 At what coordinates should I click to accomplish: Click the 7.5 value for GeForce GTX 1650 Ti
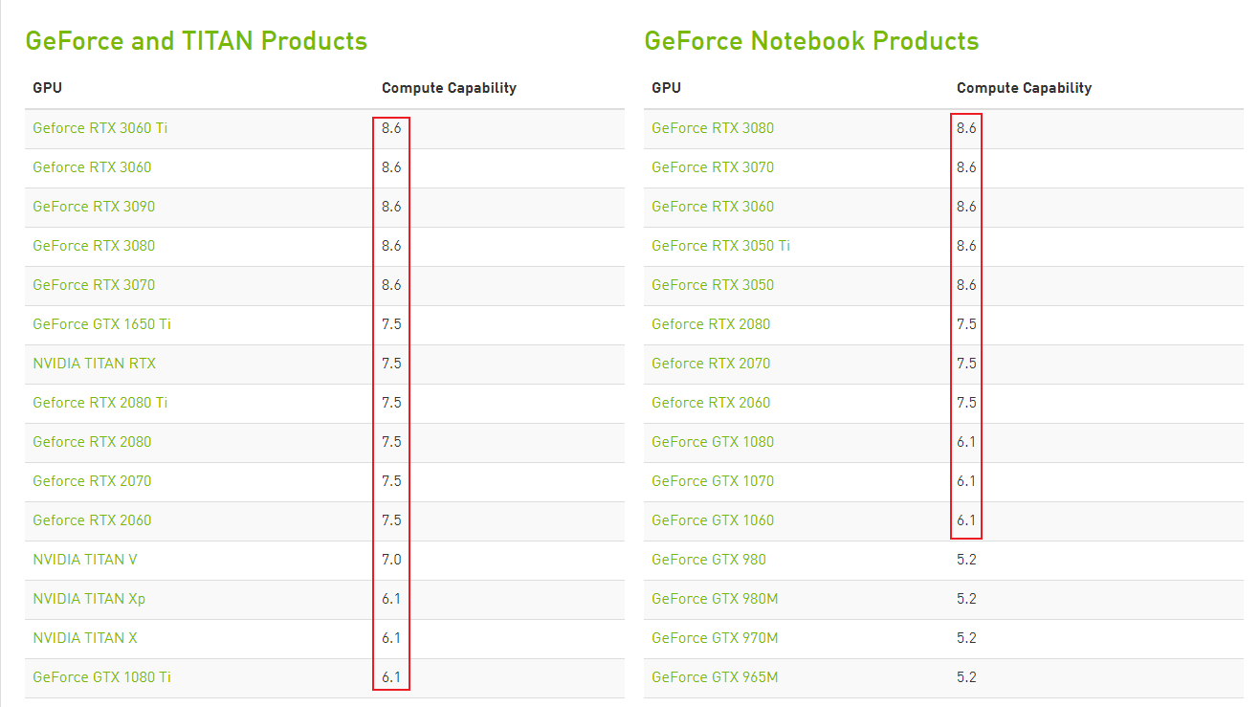(391, 324)
